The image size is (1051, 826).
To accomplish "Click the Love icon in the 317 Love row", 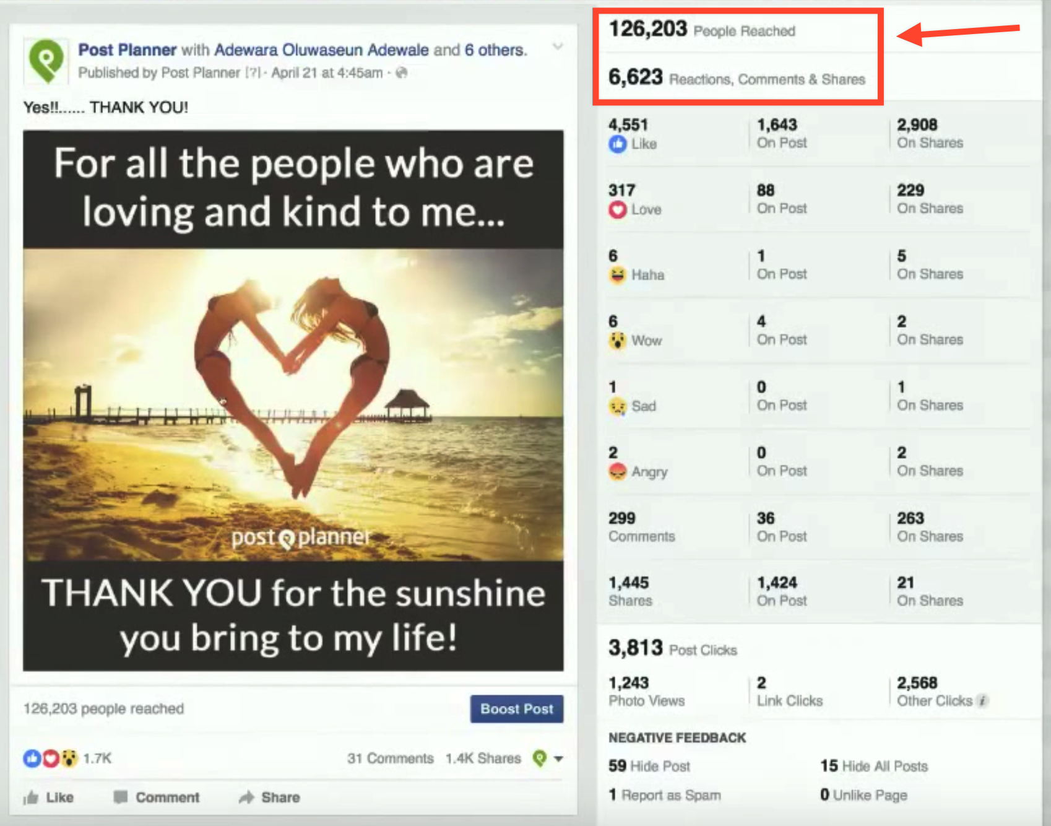I will tap(618, 210).
